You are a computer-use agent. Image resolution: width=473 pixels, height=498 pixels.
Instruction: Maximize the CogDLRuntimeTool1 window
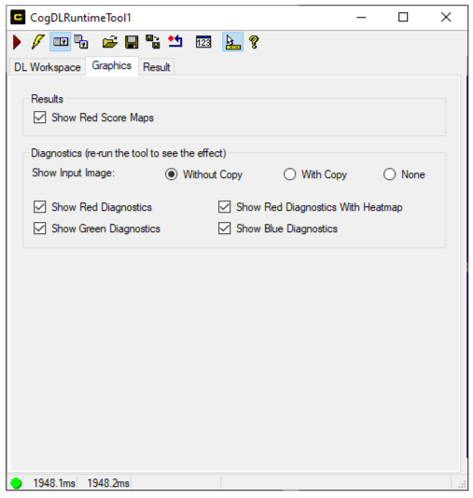pyautogui.click(x=403, y=17)
